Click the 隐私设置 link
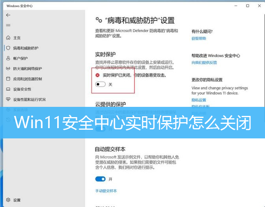Viewport: 265px width, 207px height. point(199,100)
